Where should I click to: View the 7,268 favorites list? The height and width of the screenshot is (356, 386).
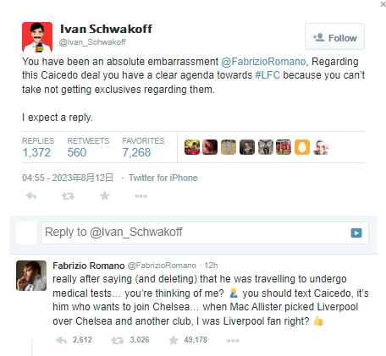(x=136, y=152)
